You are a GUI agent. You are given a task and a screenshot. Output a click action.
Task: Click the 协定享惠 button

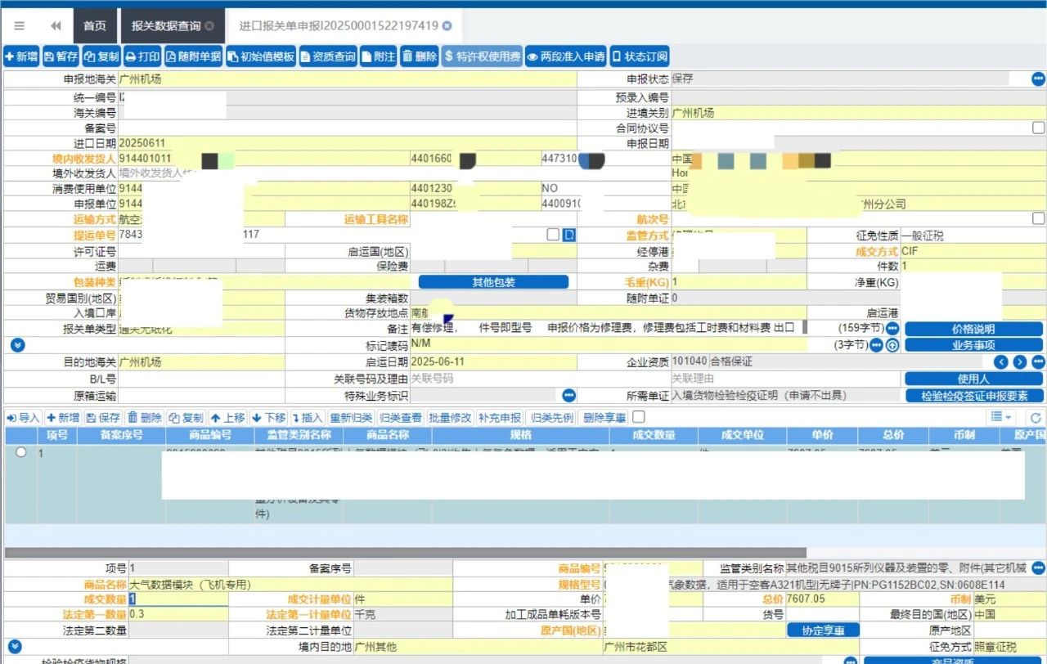coord(823,630)
